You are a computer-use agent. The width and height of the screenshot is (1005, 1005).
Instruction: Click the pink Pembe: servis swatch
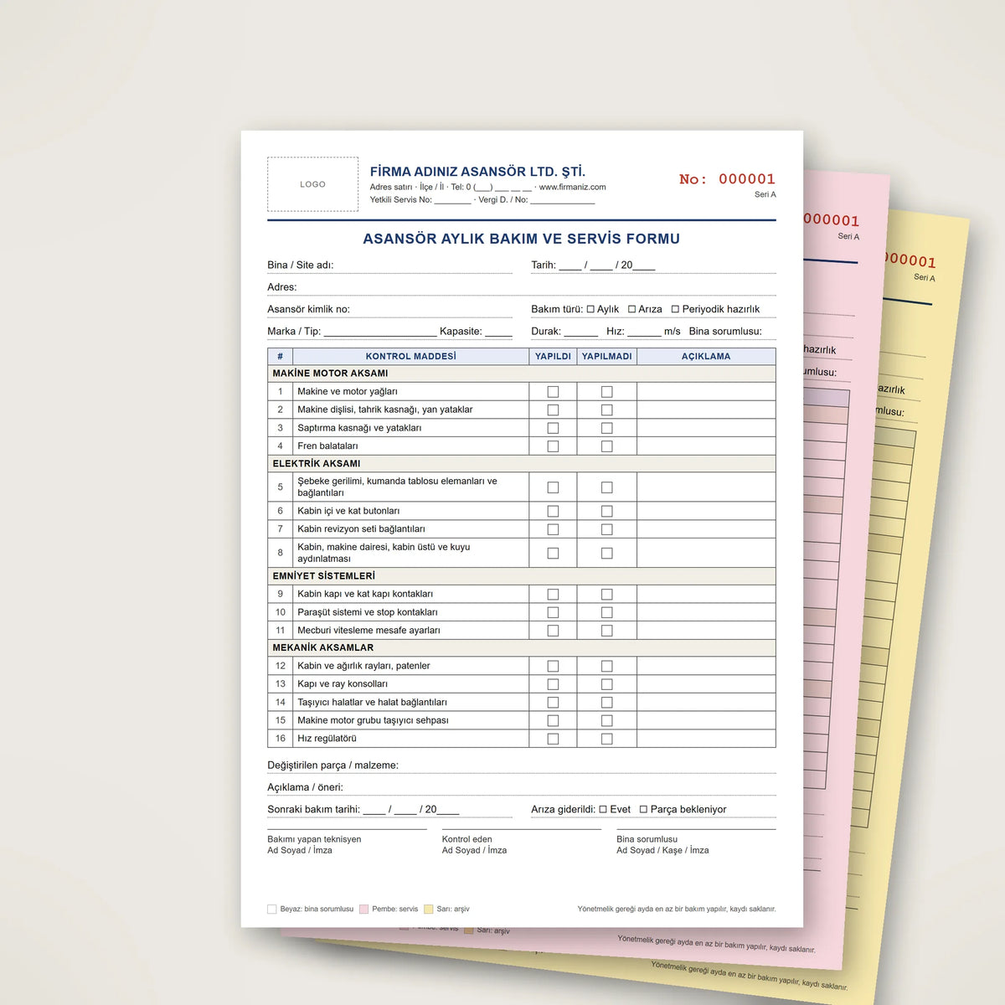click(363, 909)
